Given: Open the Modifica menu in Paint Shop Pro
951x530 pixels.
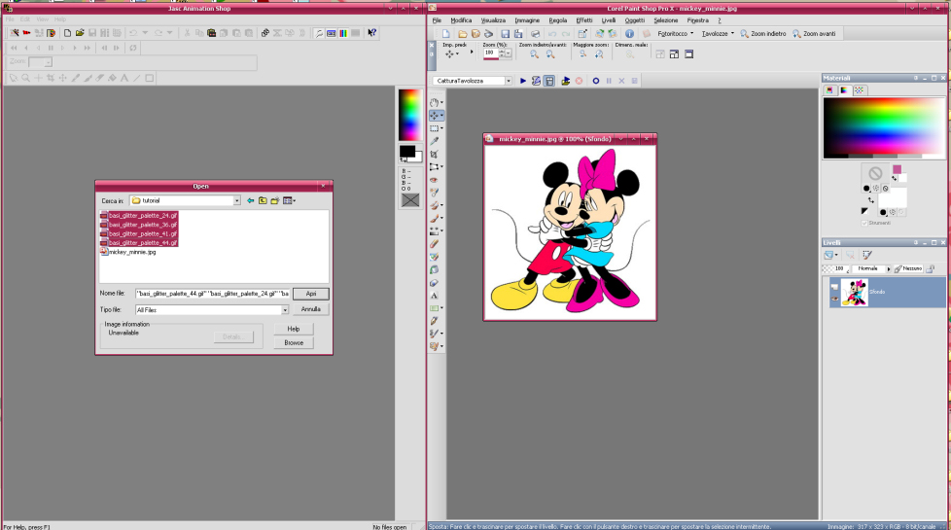Looking at the screenshot, I should click(x=461, y=20).
